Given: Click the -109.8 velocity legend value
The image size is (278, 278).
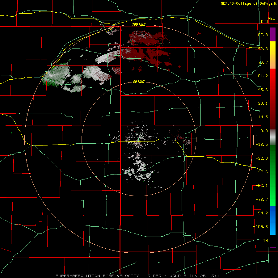Looking at the screenshot, I should [260, 227].
